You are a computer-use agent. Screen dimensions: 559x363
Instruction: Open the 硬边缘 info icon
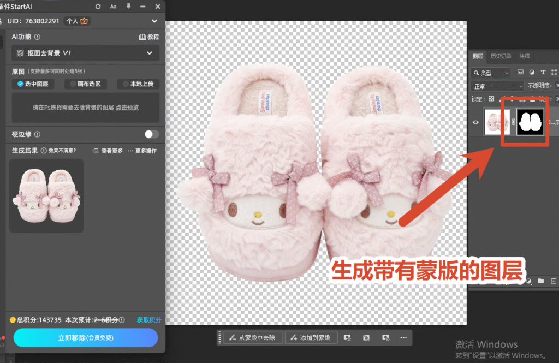tap(38, 134)
